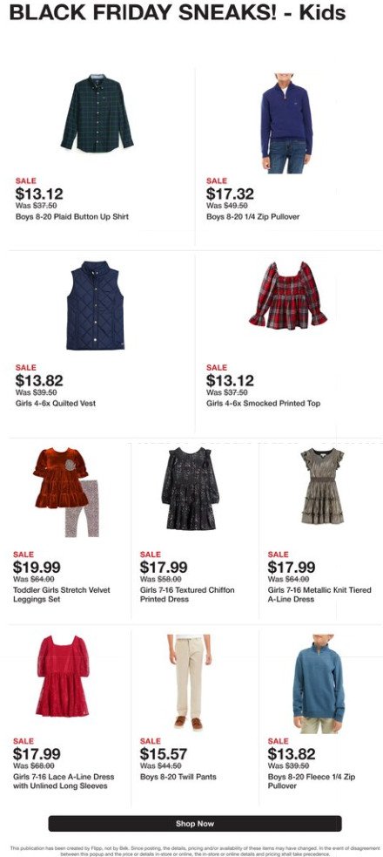Open Boys 8-20 1/4 Zip Pullover link
The width and height of the screenshot is (383, 857).
click(x=252, y=217)
